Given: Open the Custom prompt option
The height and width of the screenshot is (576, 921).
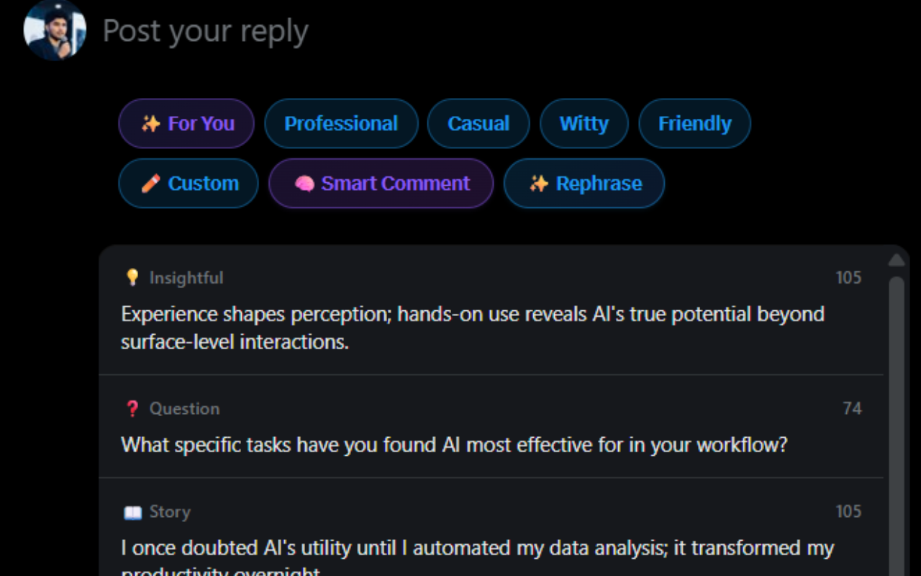Looking at the screenshot, I should coord(189,184).
